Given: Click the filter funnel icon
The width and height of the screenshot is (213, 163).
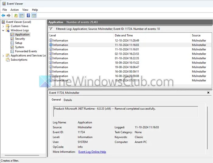Looking at the screenshot, I should pos(51,29).
